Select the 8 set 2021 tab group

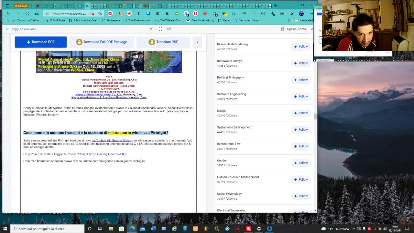point(21,6)
